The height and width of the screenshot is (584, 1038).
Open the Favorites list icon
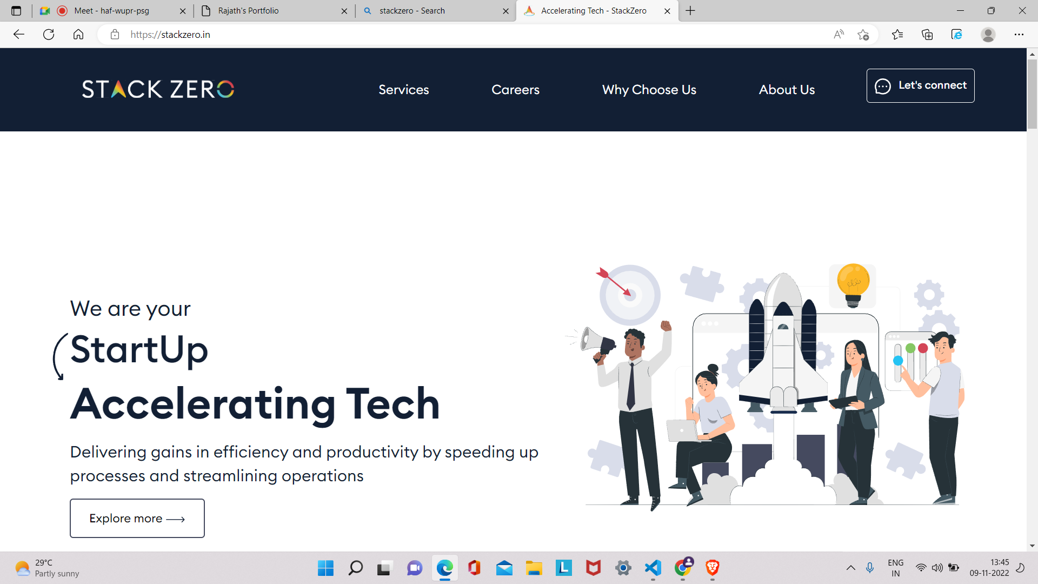click(897, 35)
